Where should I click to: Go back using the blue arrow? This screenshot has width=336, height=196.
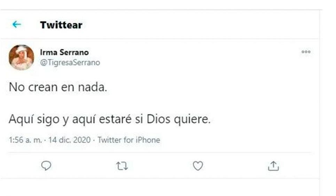pos(17,24)
